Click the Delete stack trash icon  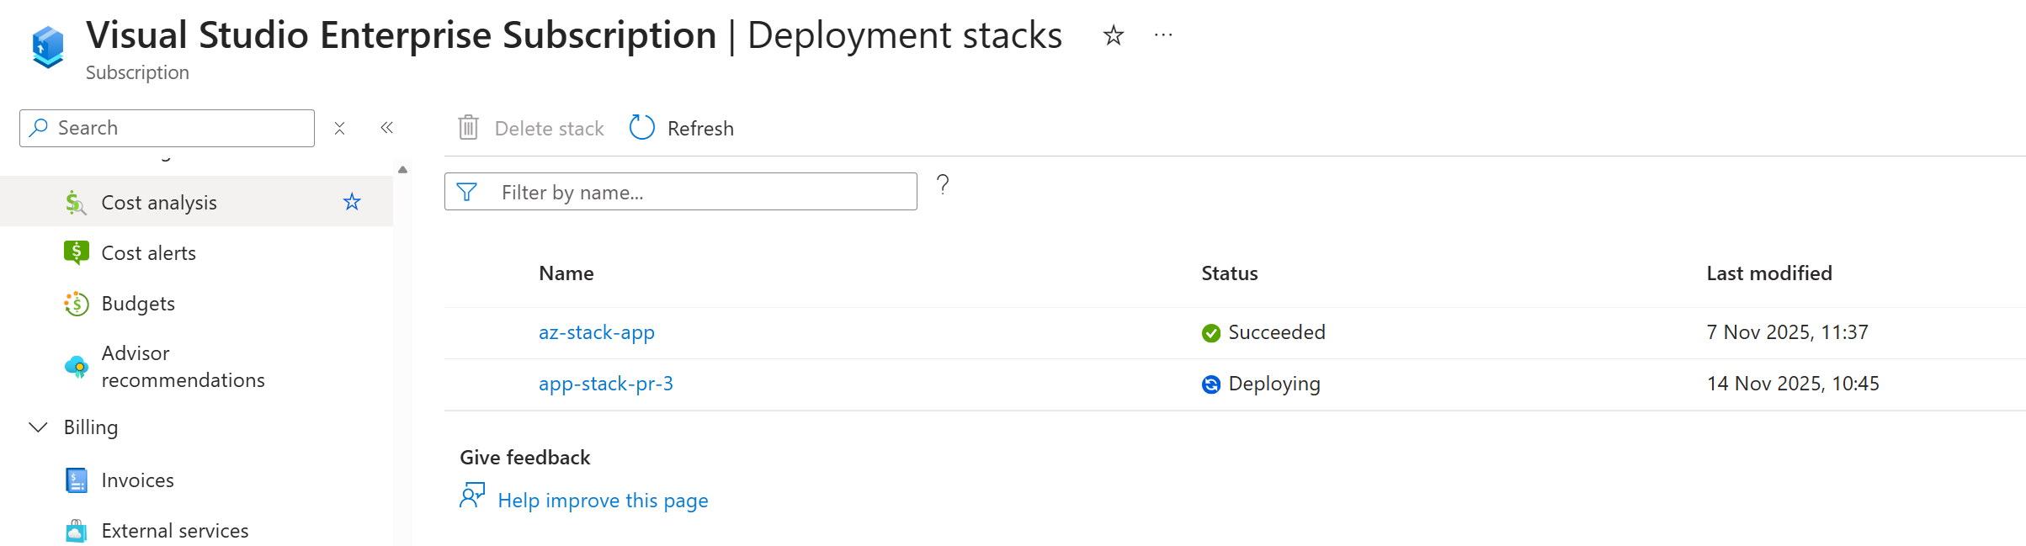(468, 128)
